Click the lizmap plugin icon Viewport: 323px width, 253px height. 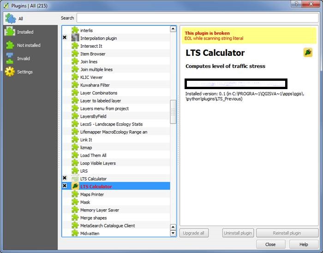point(75,148)
